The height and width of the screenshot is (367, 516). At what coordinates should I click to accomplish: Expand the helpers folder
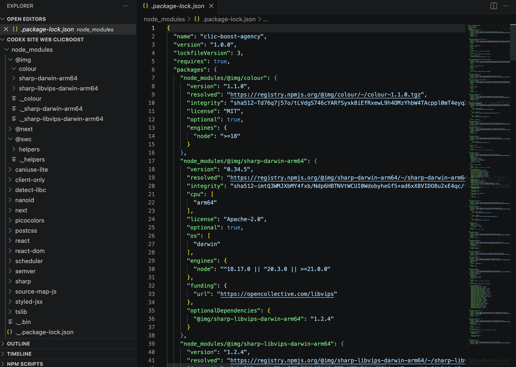(14, 149)
